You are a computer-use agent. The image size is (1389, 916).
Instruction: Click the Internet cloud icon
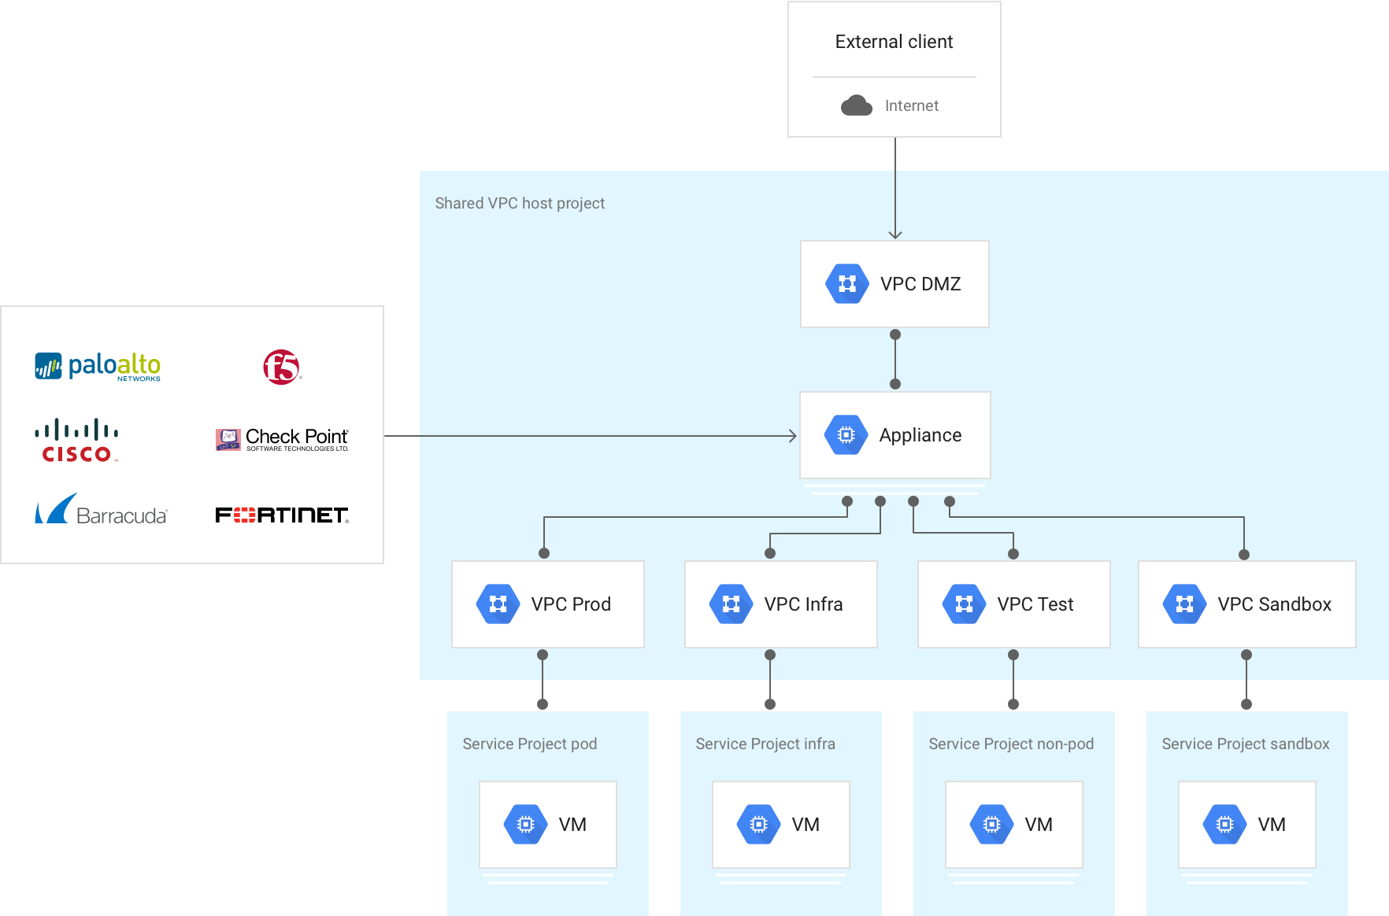(857, 105)
